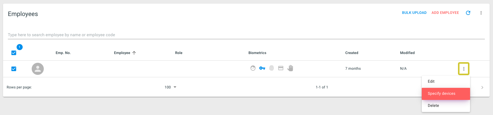Open the header more-options kebab menu

tap(481, 13)
